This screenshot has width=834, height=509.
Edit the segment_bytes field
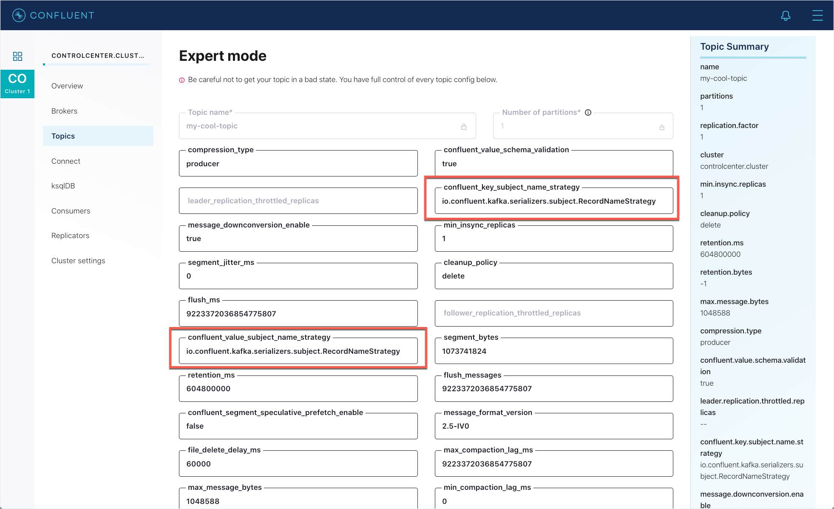click(554, 351)
